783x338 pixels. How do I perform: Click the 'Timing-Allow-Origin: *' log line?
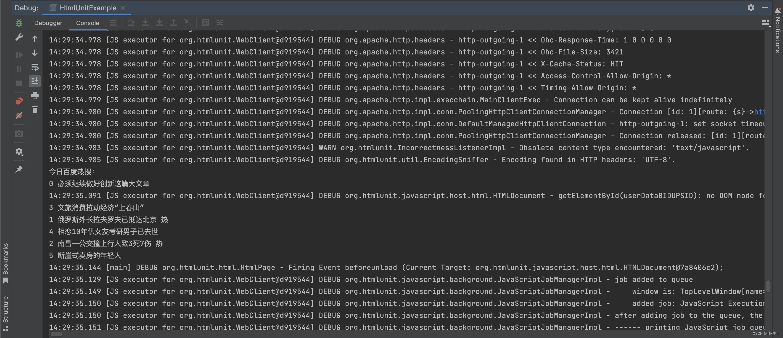(343, 88)
